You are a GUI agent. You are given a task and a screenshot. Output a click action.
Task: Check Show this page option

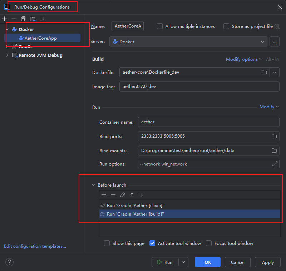(x=107, y=243)
